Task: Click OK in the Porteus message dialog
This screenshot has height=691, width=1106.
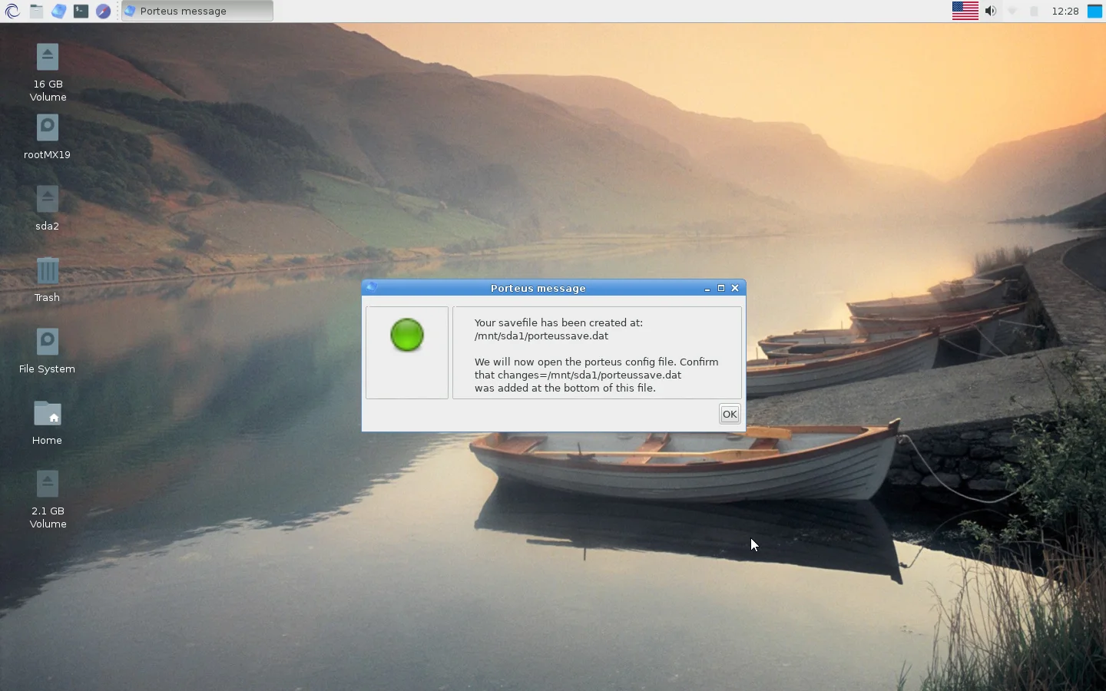Action: click(x=730, y=414)
